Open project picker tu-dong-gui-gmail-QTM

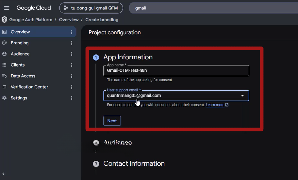91,8
